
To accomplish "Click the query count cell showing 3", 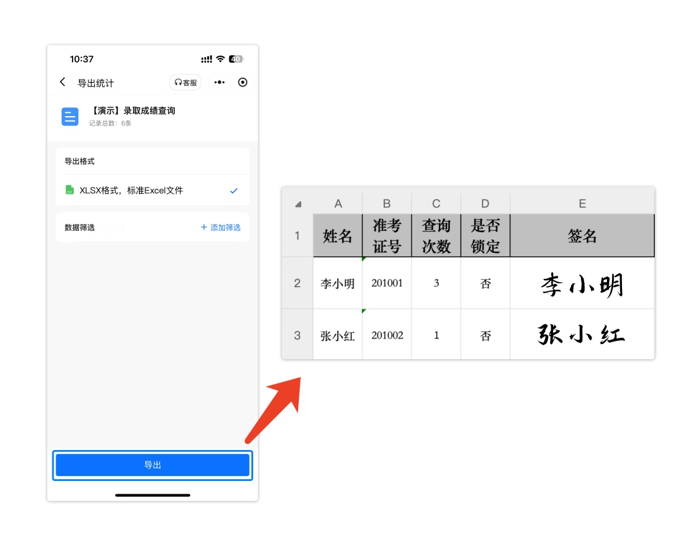I will pos(436,283).
